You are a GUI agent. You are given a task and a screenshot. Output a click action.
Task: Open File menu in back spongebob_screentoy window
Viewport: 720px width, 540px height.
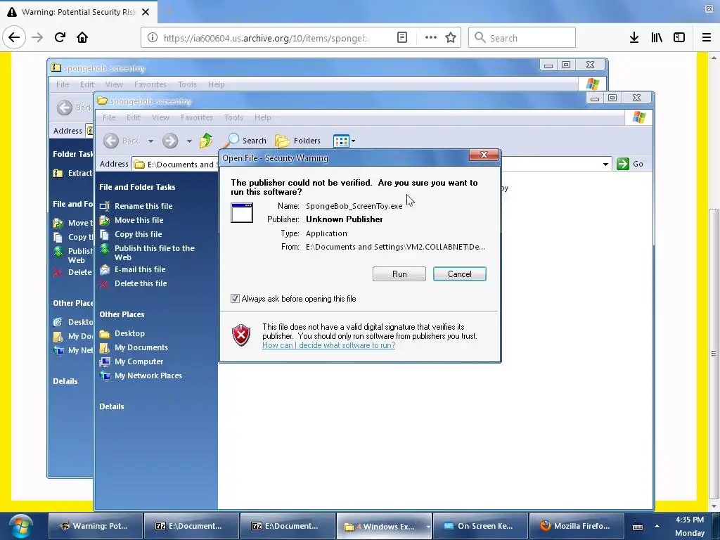point(63,84)
